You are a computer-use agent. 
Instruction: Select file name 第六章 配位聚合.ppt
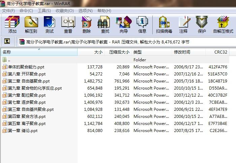click(x=27, y=95)
